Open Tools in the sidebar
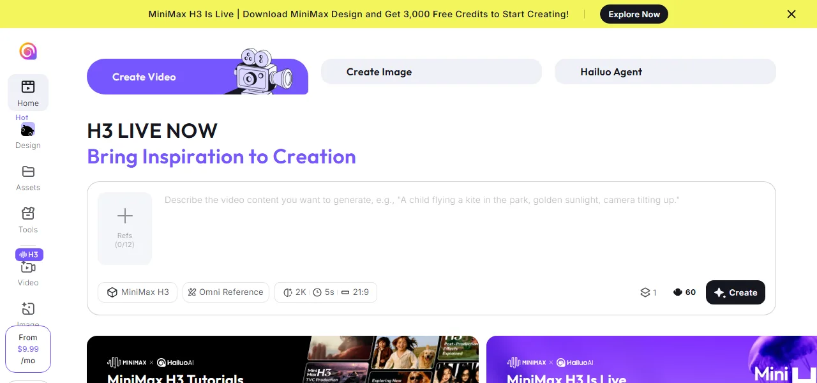817x383 pixels. (x=28, y=220)
